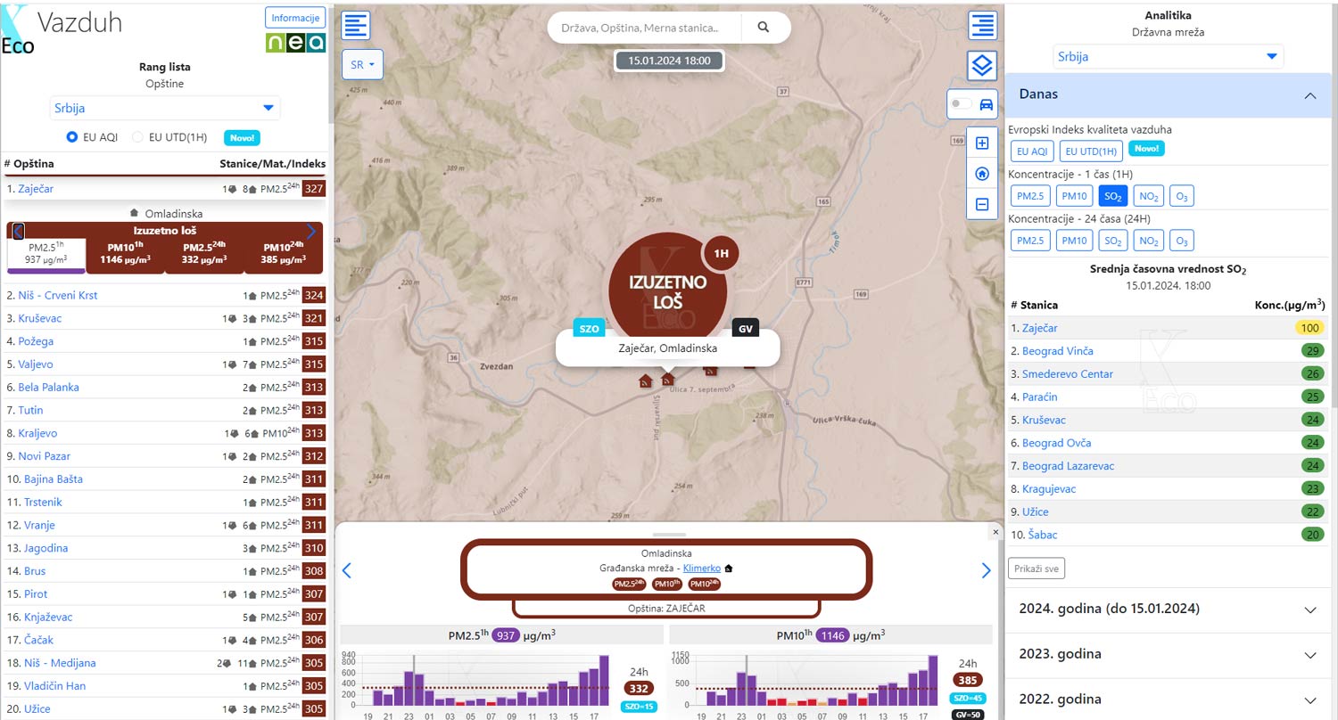Click the search magnifier icon

tap(764, 28)
